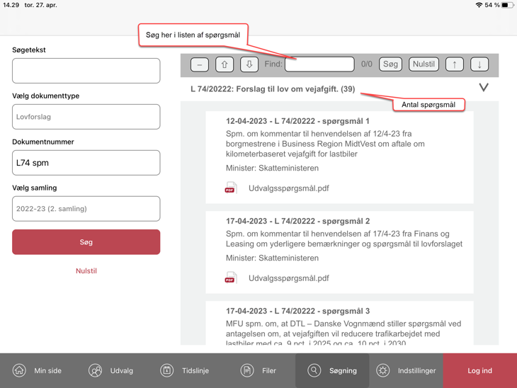Open the Vælg dokumenttype dropdown
Screen dimensions: 517x388
(x=86, y=117)
